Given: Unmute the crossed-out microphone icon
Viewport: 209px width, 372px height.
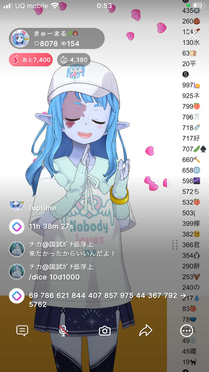Looking at the screenshot, I should (x=64, y=331).
